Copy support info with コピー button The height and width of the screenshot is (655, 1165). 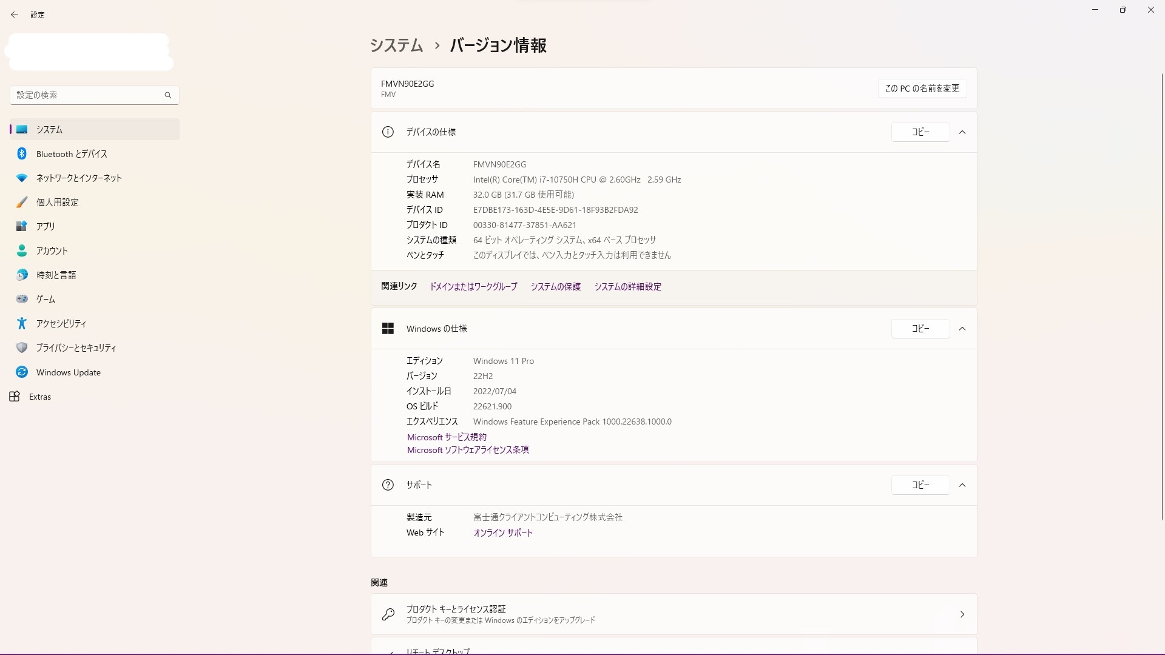coord(920,485)
